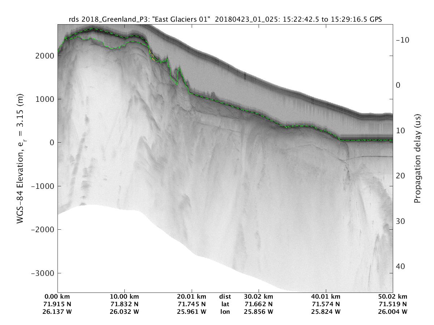Select the 10.00 km distance label
434x325 pixels.
tap(125, 297)
